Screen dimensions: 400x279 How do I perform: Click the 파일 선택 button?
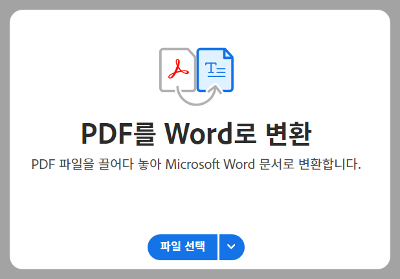tap(183, 247)
